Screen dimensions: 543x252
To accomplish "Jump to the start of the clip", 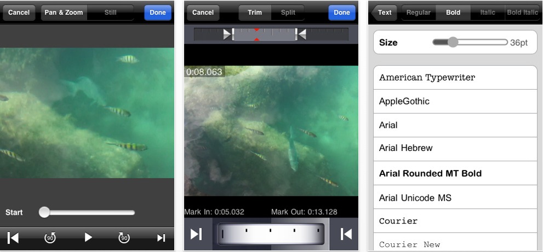I will [x=13, y=237].
